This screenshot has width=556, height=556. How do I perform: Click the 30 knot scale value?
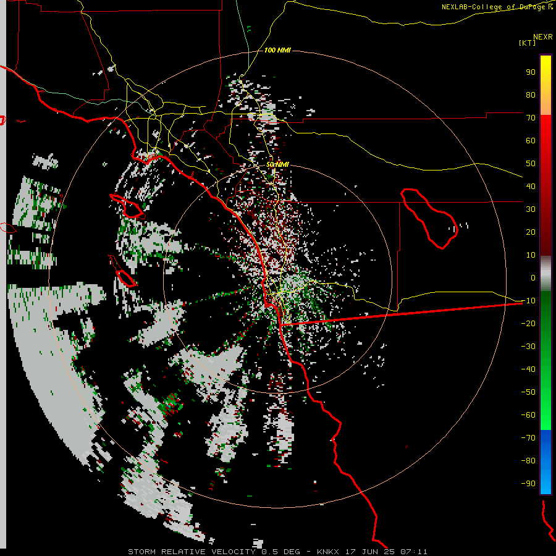click(x=531, y=209)
